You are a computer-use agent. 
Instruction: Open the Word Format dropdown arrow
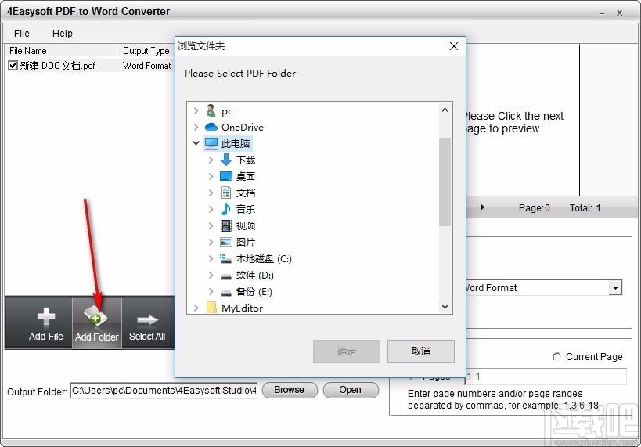pyautogui.click(x=615, y=287)
